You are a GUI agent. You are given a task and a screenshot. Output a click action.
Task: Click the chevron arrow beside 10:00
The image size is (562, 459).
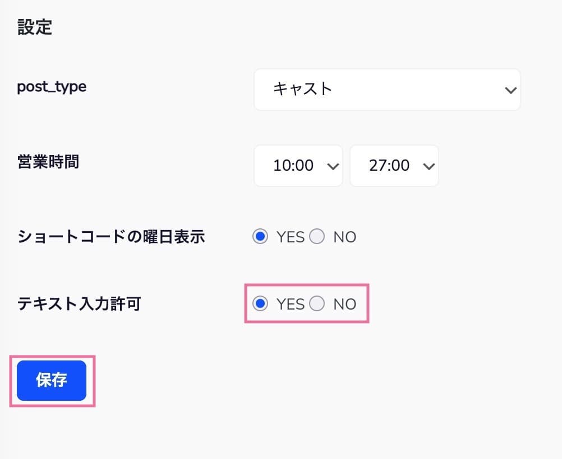[x=333, y=166]
